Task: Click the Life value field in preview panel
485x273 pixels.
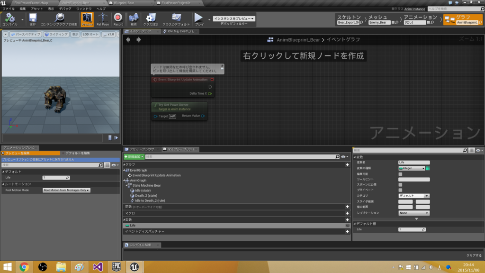Action: (56, 178)
